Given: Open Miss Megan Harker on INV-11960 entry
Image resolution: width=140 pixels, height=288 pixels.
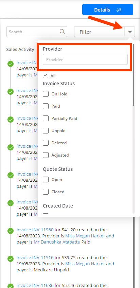Looking at the screenshot, I should point(85,236).
